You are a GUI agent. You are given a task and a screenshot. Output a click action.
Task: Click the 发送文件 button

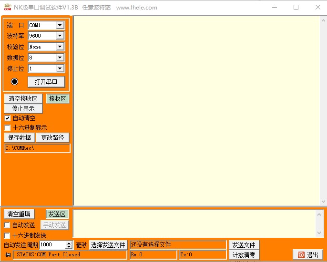(x=244, y=245)
